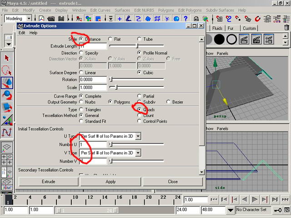
Task: Click the Close button in dialog
Action: click(173, 182)
